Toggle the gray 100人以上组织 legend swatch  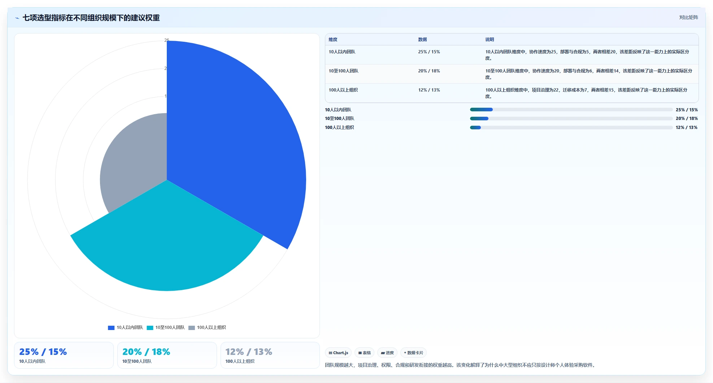(x=192, y=328)
